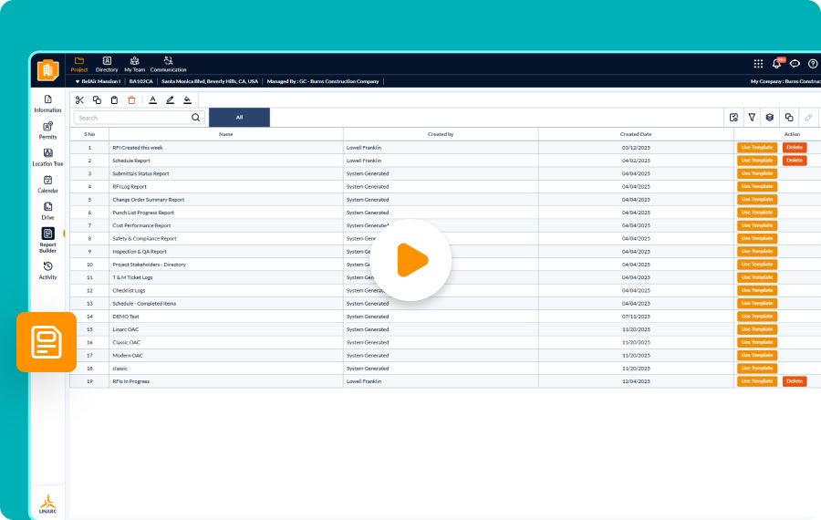Click the stacked layers group icon
The height and width of the screenshot is (520, 821).
click(770, 118)
